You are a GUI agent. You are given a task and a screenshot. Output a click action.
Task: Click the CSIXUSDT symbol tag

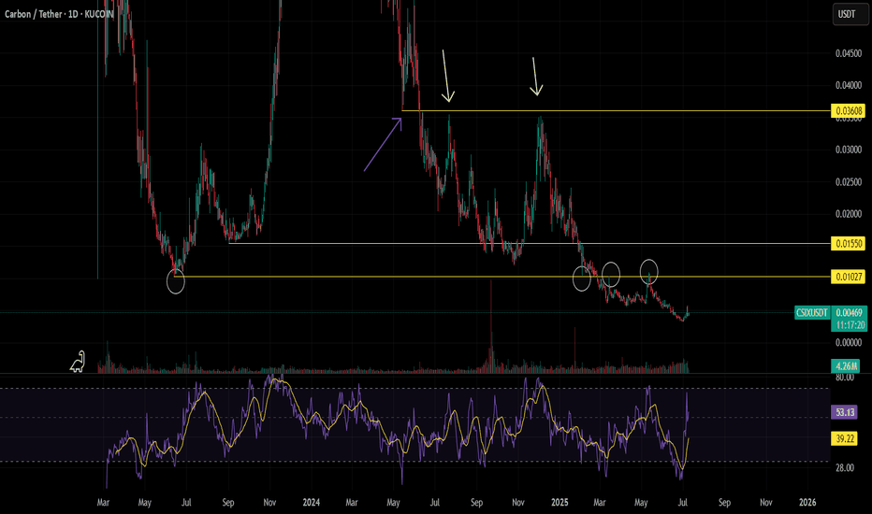812,313
